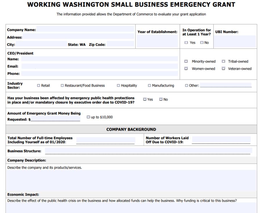This screenshot has height=213, width=262.
Task: Click the COMPANY BACKGROUND section header
Action: tap(131, 129)
